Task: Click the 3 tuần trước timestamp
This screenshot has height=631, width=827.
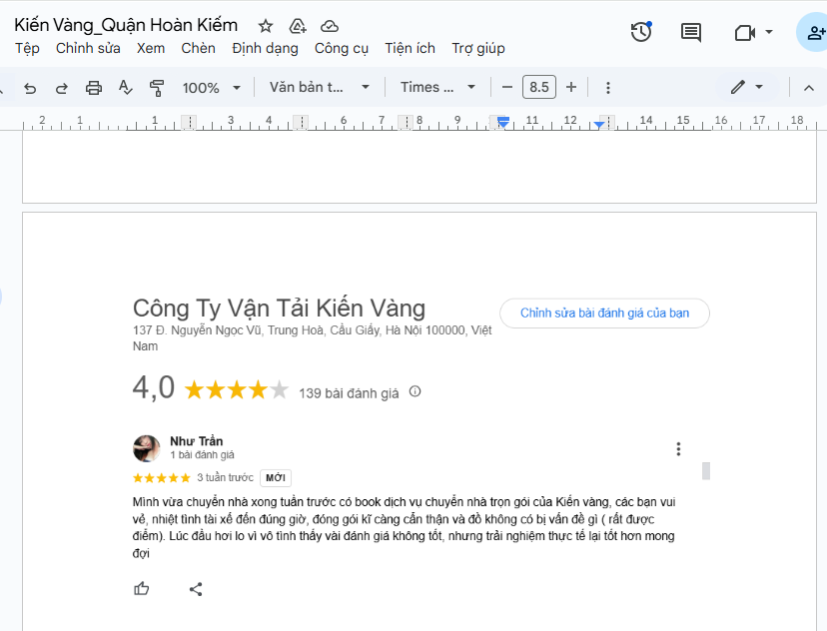Action: pyautogui.click(x=225, y=477)
